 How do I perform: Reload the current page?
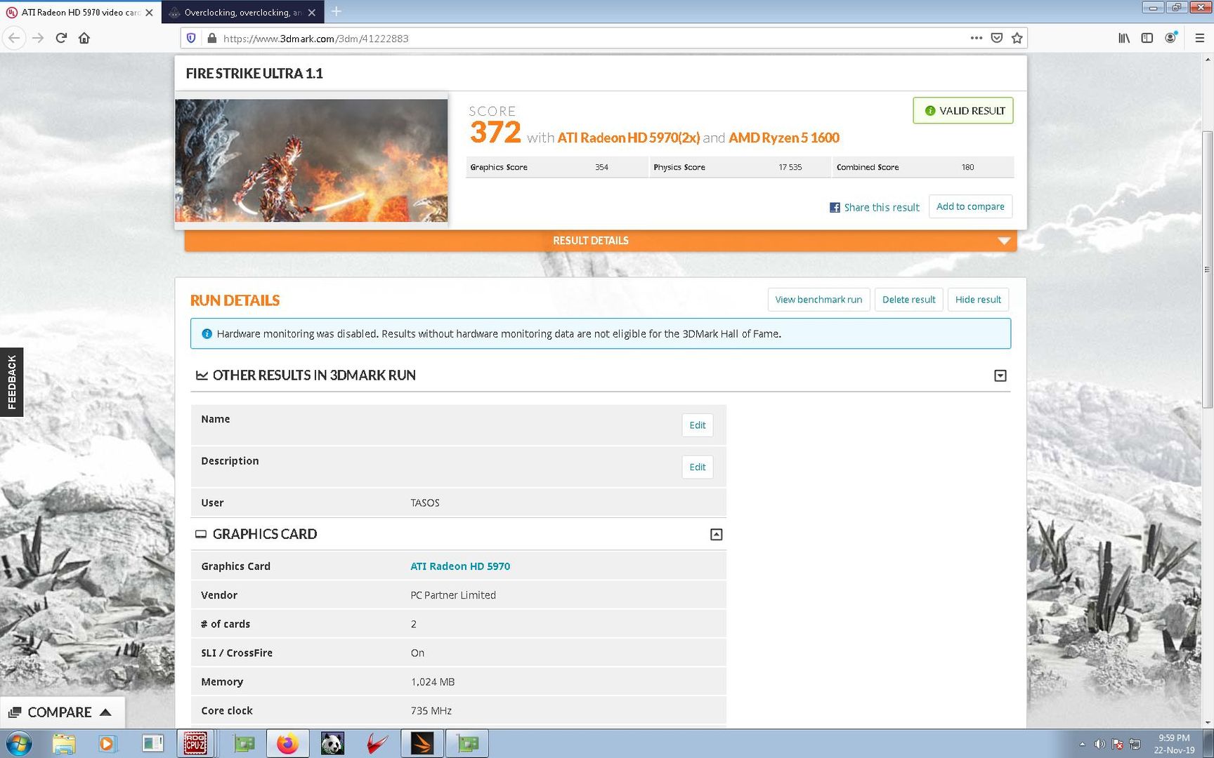point(61,38)
